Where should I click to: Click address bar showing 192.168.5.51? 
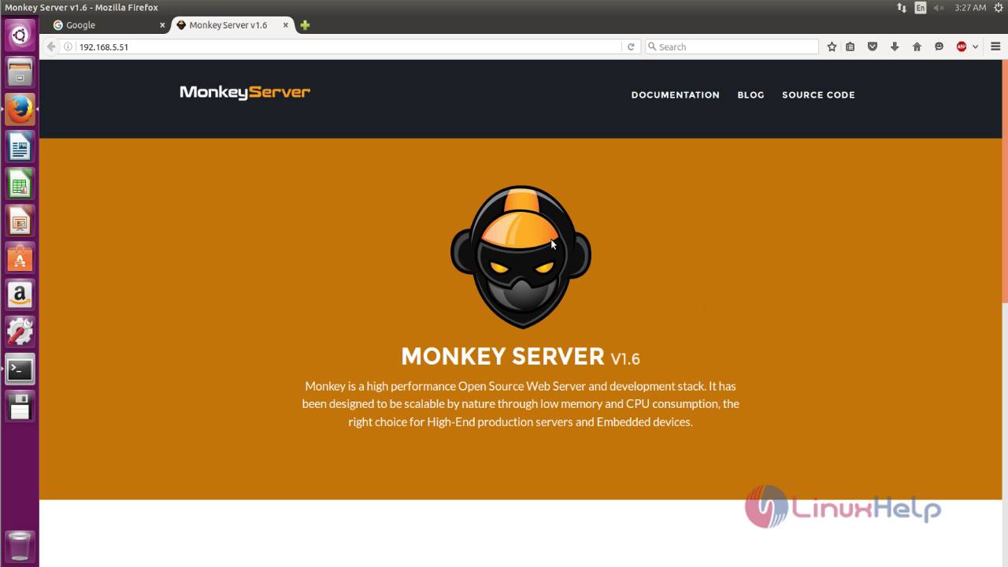click(349, 46)
